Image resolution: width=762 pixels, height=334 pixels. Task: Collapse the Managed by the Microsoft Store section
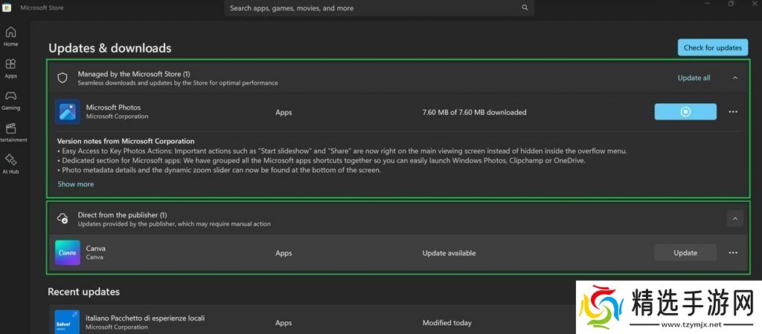[735, 78]
